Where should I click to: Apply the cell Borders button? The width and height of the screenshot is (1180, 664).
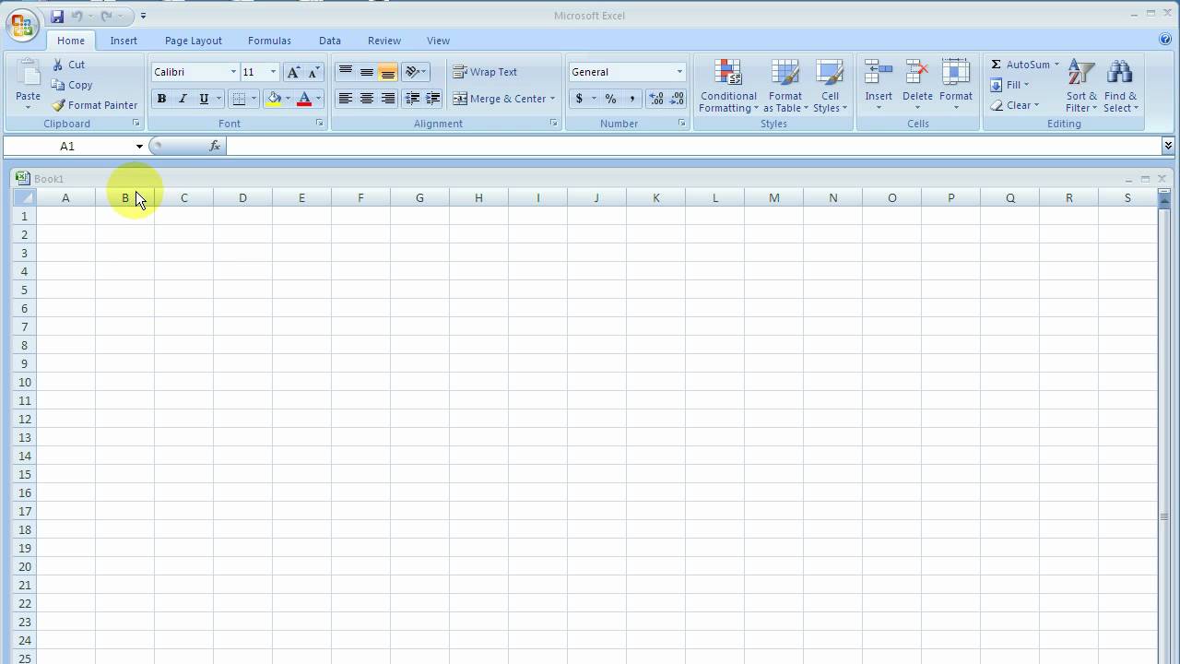[x=240, y=99]
